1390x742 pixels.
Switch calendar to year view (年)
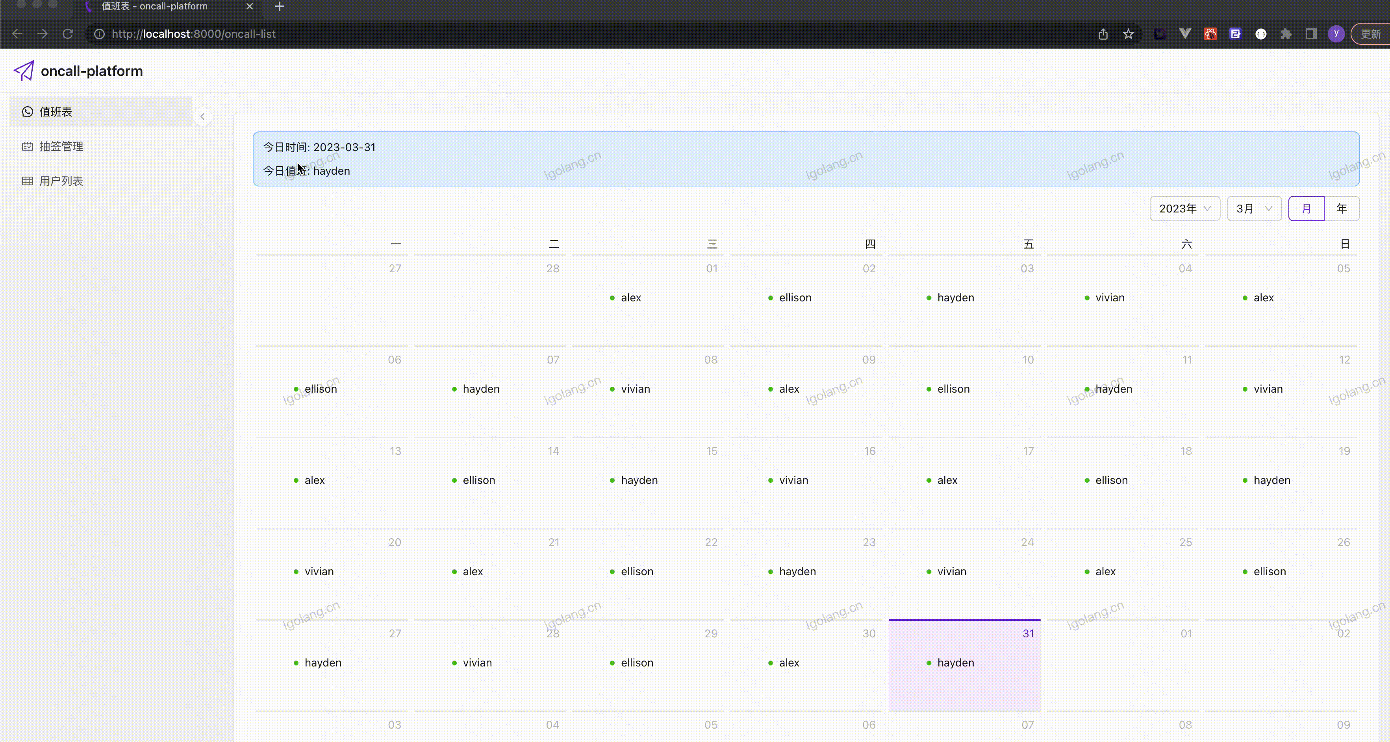[x=1342, y=209]
